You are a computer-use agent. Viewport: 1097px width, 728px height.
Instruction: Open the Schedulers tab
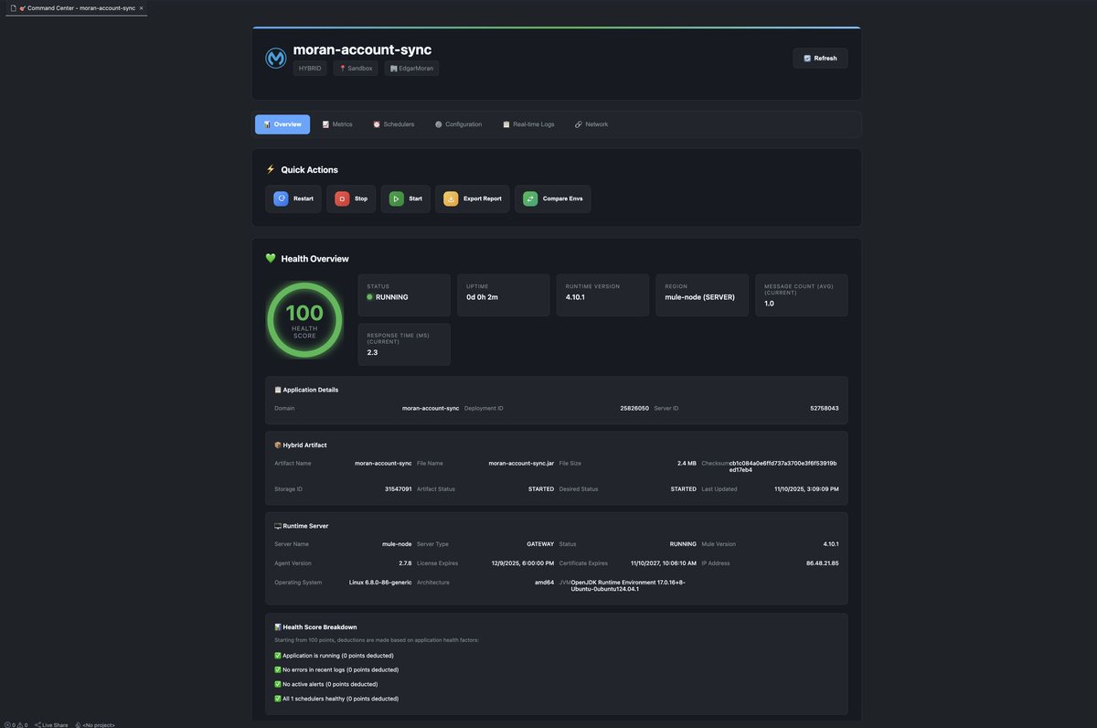[x=394, y=124]
